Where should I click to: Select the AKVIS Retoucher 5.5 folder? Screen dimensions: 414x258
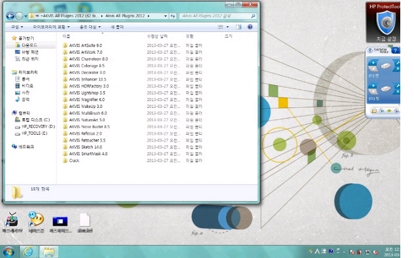pyautogui.click(x=84, y=140)
